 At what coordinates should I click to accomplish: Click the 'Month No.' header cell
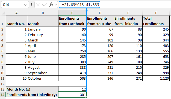(x=16, y=21)
